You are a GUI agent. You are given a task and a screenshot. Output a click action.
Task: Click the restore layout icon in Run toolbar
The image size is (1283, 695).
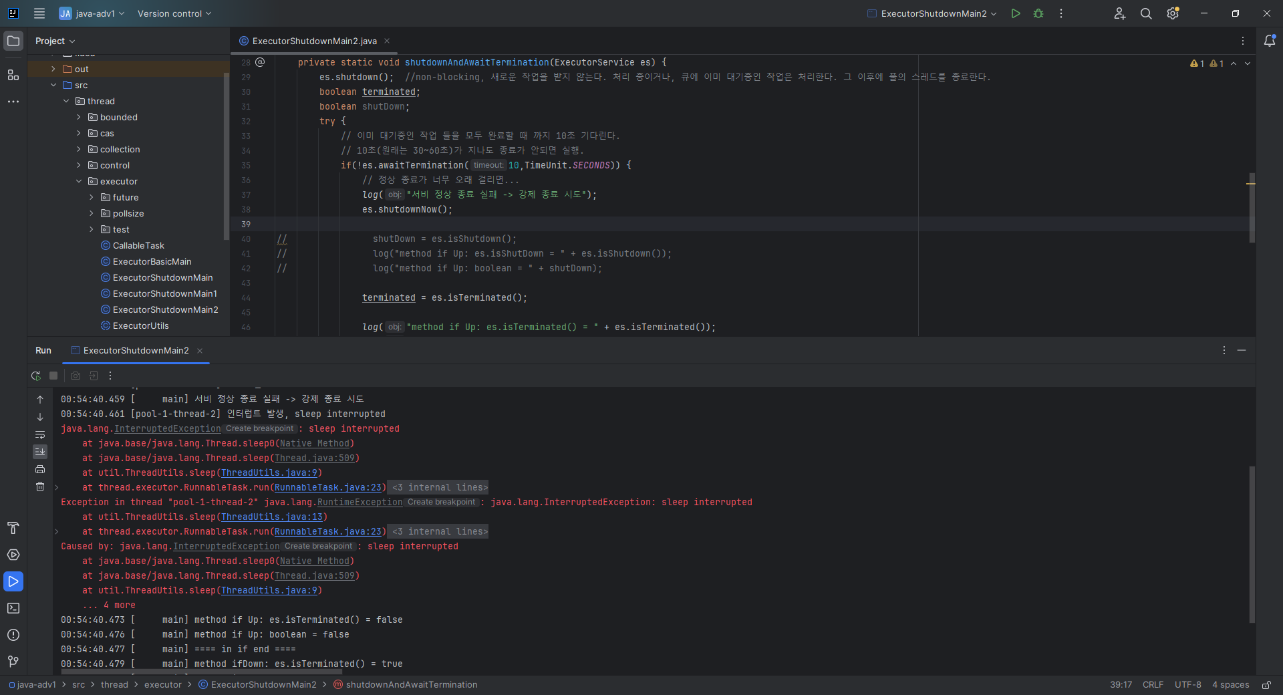(94, 376)
